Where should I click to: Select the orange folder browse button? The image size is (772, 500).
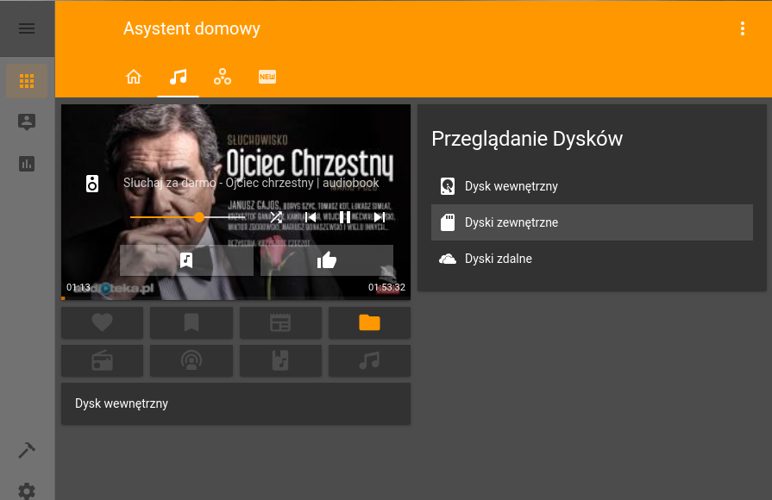pos(370,322)
